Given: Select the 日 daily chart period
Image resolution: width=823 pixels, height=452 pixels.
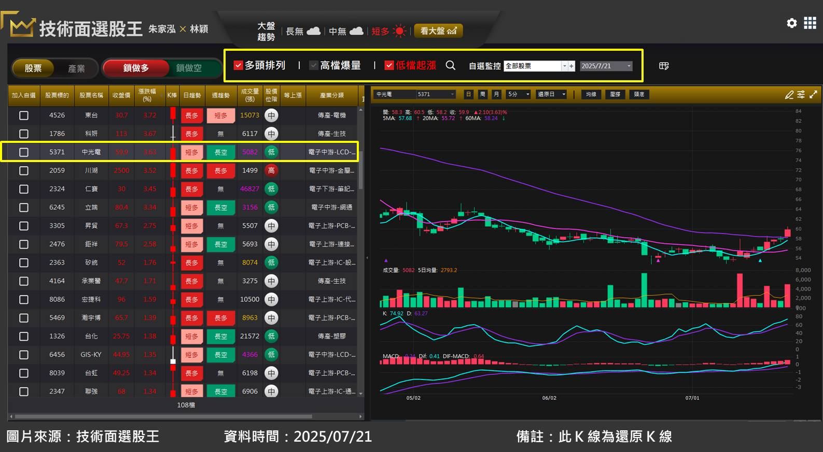Looking at the screenshot, I should 468,94.
